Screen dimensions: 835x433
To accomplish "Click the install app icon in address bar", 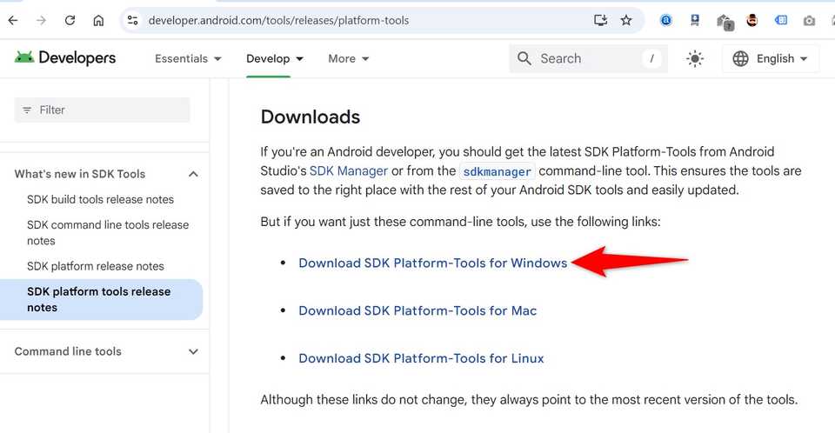I will (600, 20).
